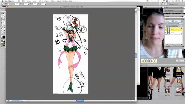
Task: Open the Effects menu
Action: pyautogui.click(x=53, y=1)
